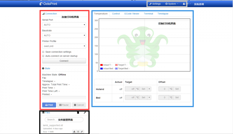
Task: Click the Hotend offset field
Action: (164, 89)
